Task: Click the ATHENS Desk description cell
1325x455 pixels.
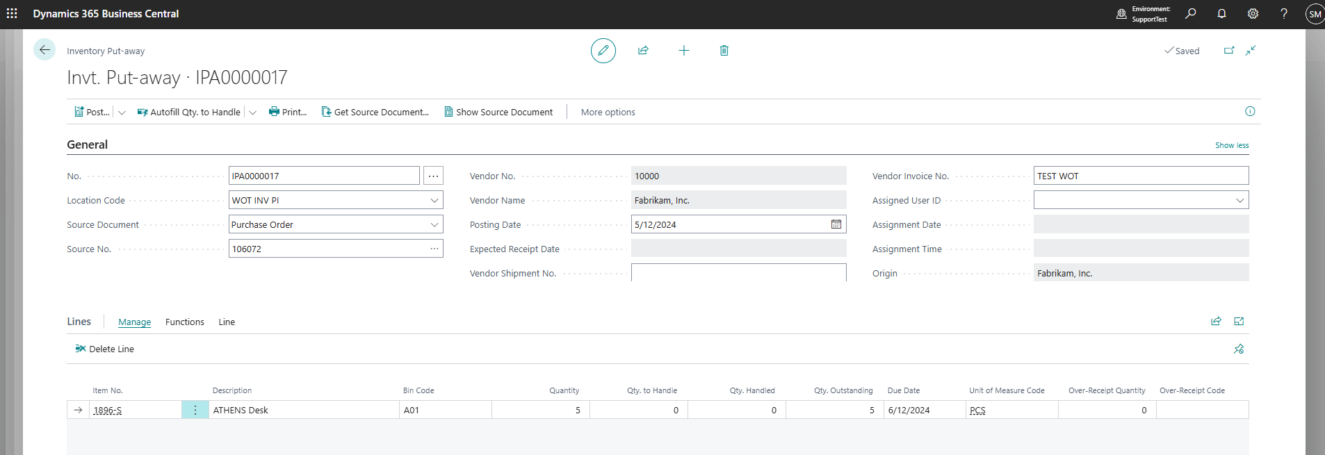Action: (304, 410)
